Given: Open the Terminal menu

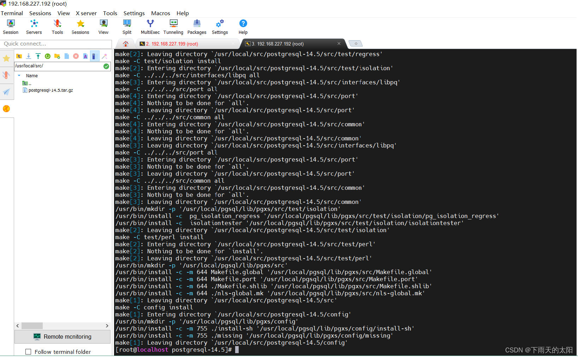Looking at the screenshot, I should (x=12, y=13).
